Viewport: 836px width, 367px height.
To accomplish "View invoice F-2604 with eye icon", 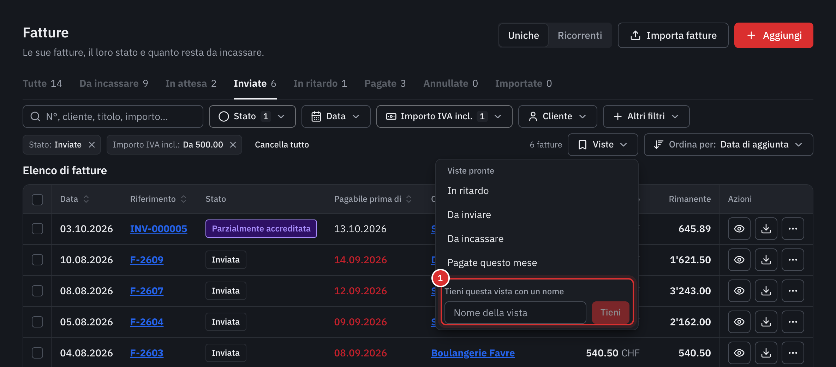I will (x=739, y=322).
